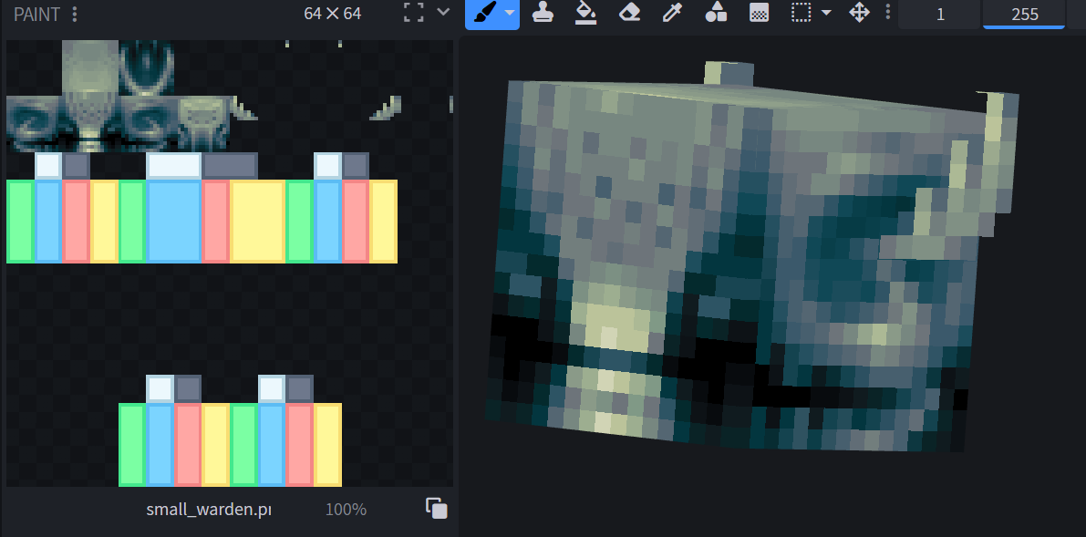
Task: Select the Paint Bucket fill tool
Action: pyautogui.click(x=586, y=13)
